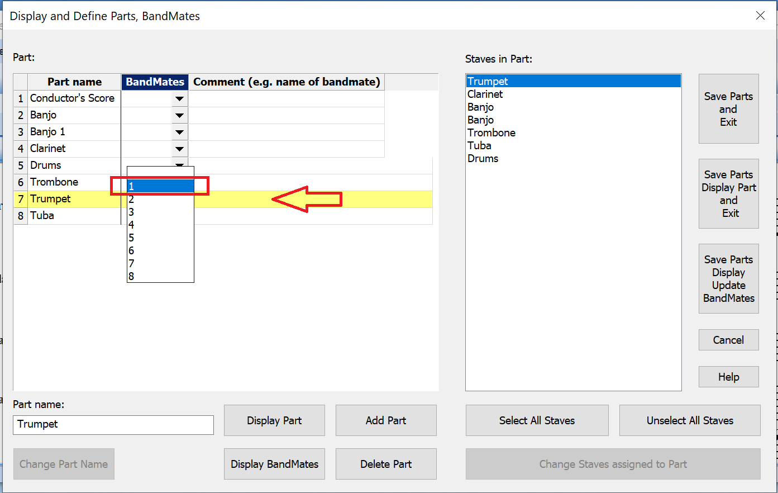Click Display BandMates button
Screen dimensions: 778x493
click(x=274, y=464)
